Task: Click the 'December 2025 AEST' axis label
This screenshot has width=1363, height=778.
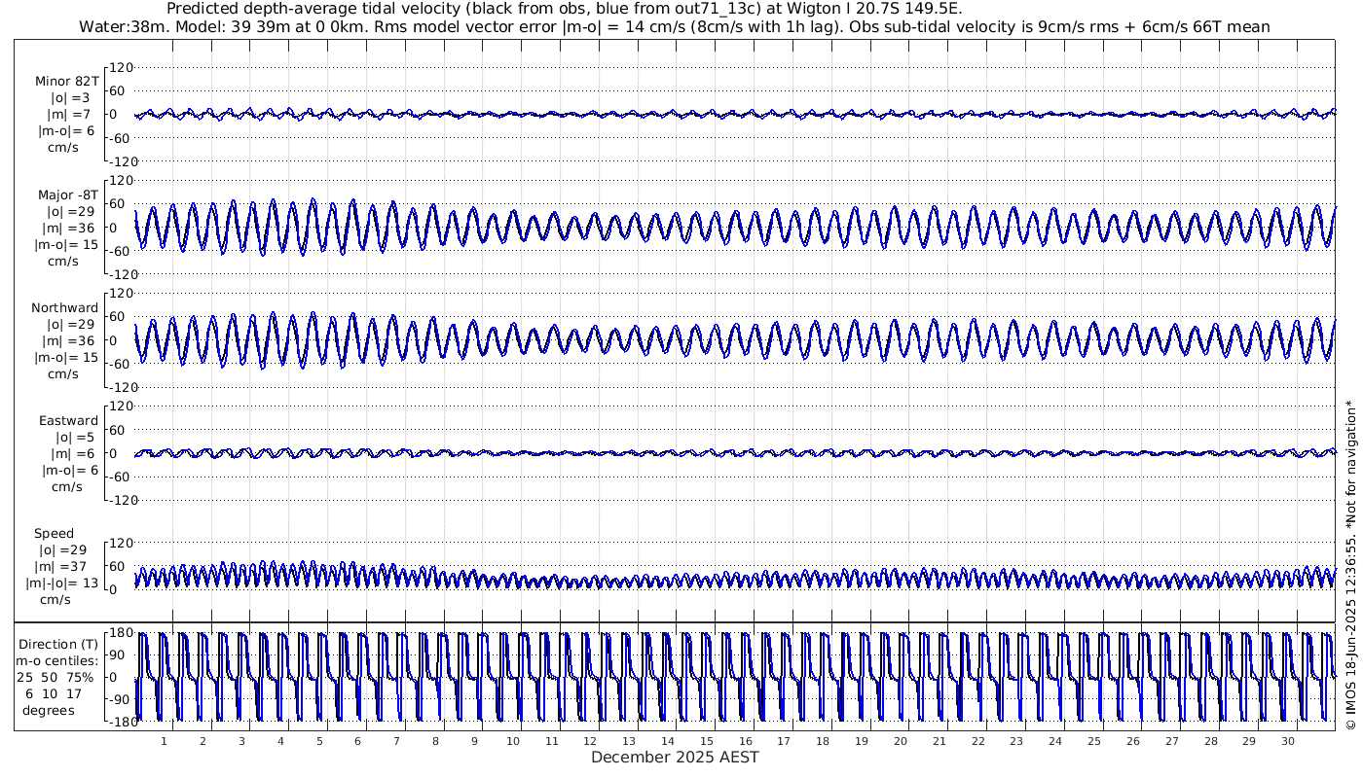Action: tap(675, 757)
